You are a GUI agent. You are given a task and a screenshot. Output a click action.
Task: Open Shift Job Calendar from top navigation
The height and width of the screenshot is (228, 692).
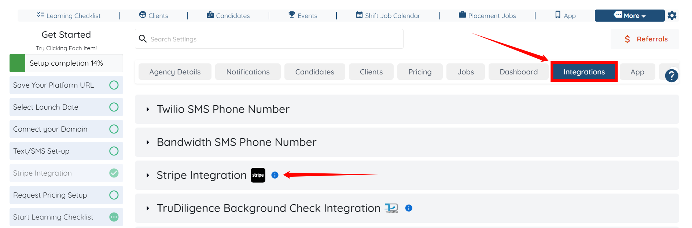point(388,16)
